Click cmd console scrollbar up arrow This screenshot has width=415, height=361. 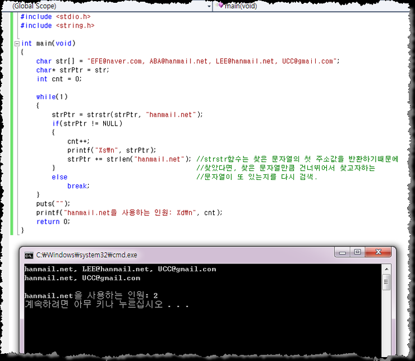pyautogui.click(x=386, y=269)
